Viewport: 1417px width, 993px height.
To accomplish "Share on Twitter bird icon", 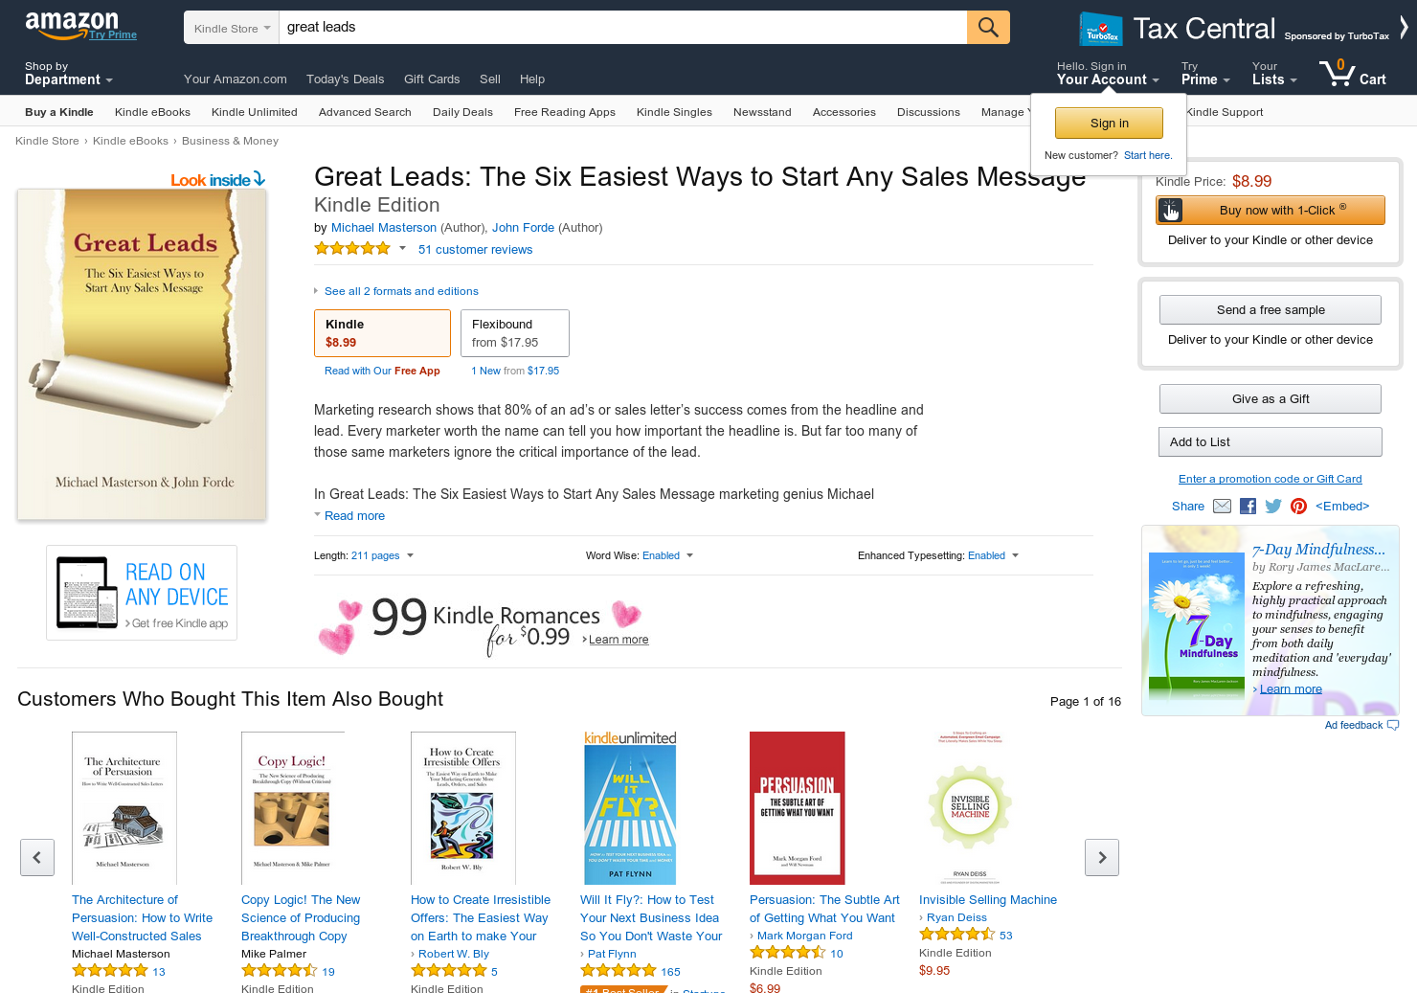I will tap(1272, 506).
